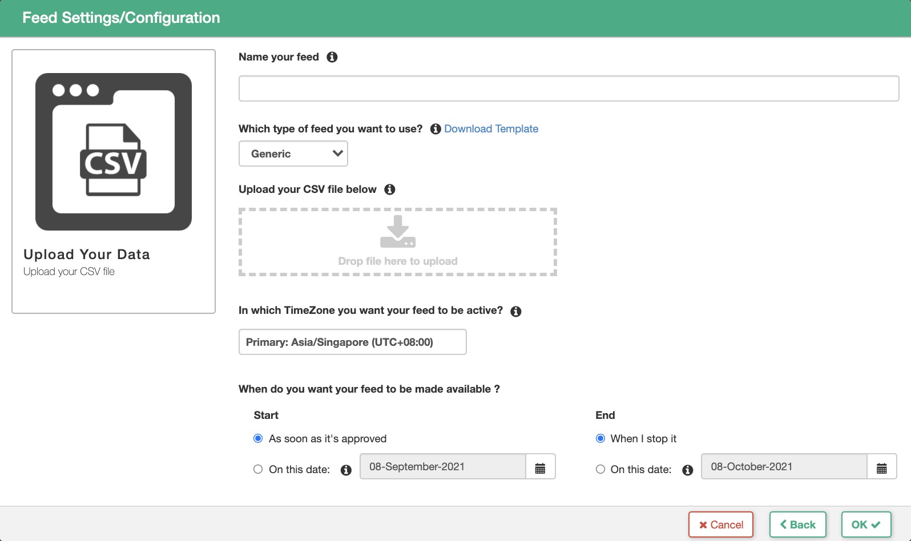Open the Generic feed type dropdown
This screenshot has height=541, width=911.
click(293, 154)
